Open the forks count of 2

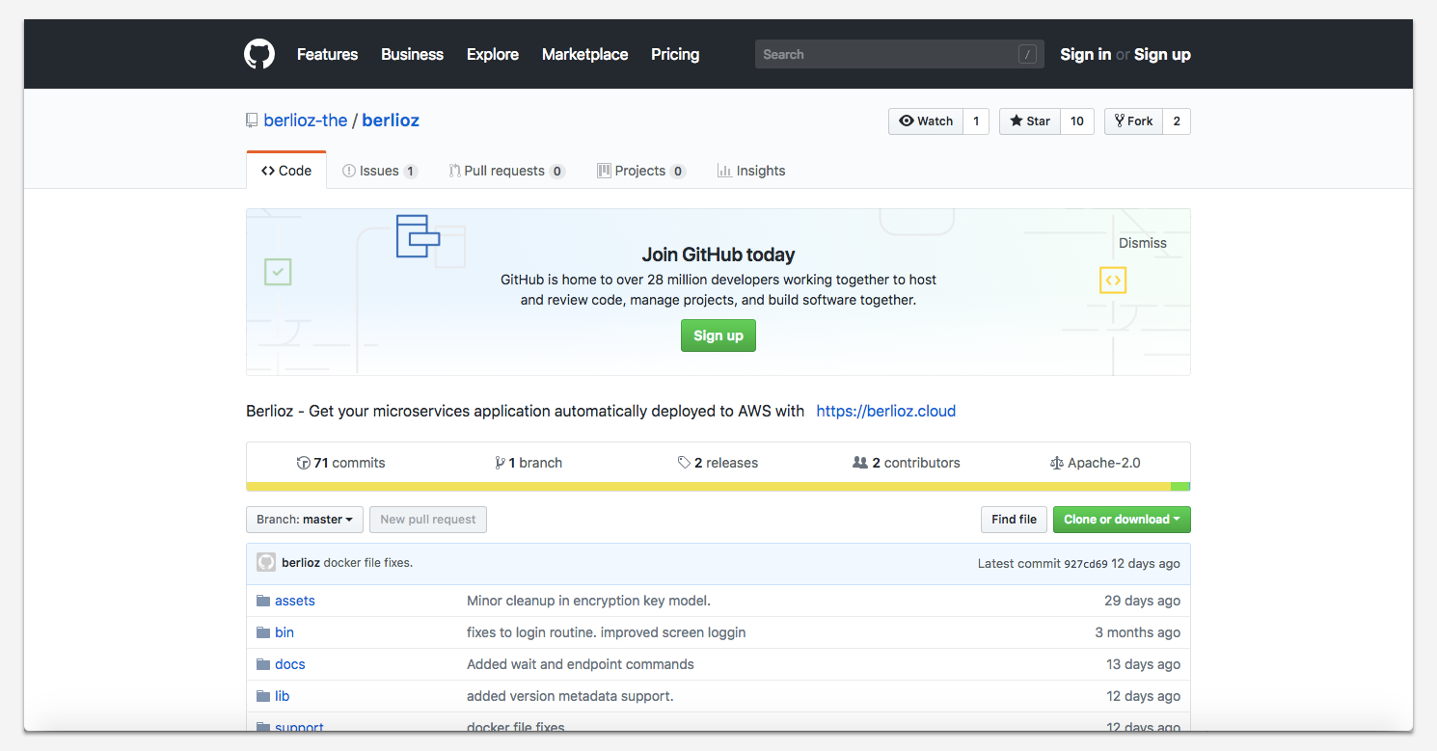(1177, 121)
